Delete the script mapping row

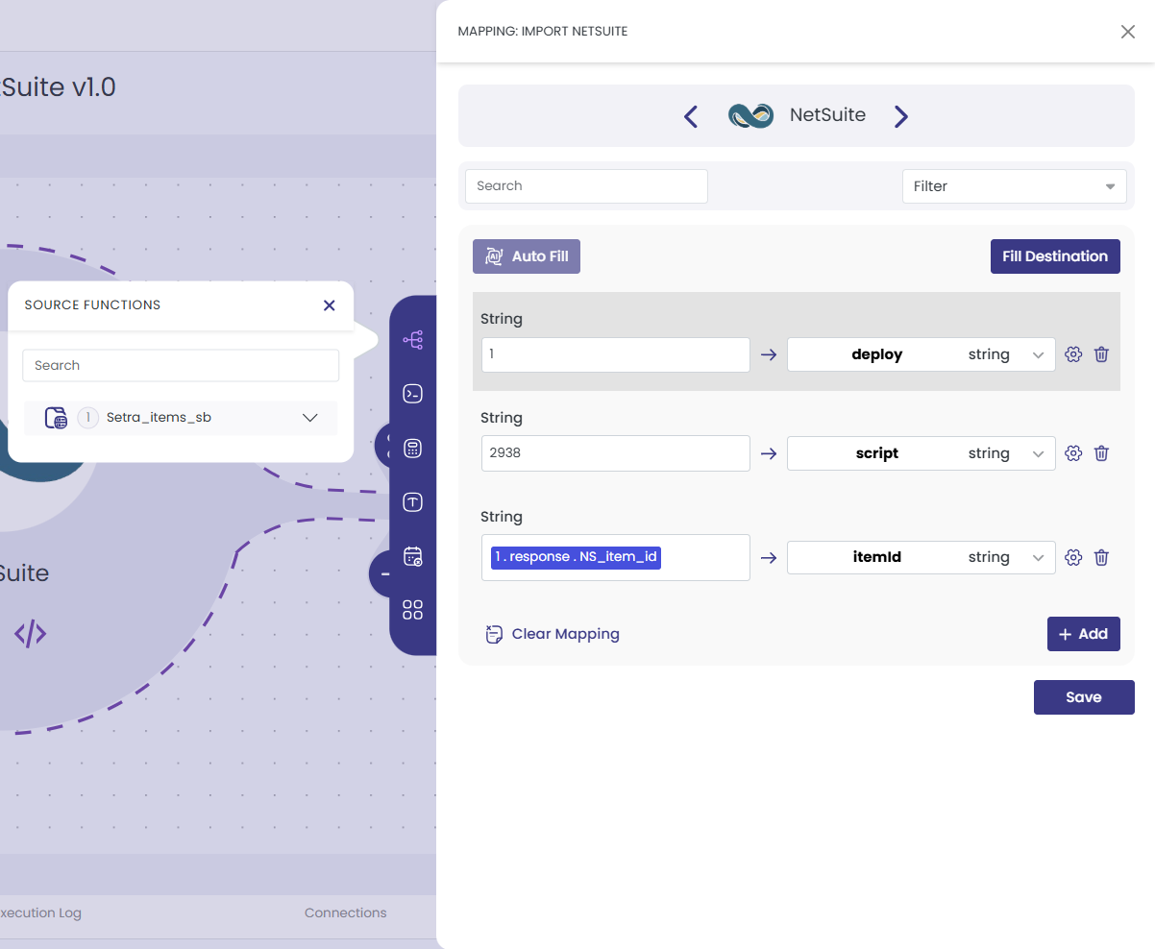pos(1102,453)
